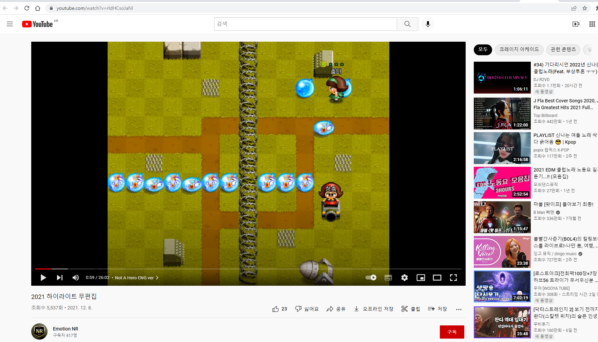Like the video with thumbs up
The image size is (598, 342).
pos(280,309)
